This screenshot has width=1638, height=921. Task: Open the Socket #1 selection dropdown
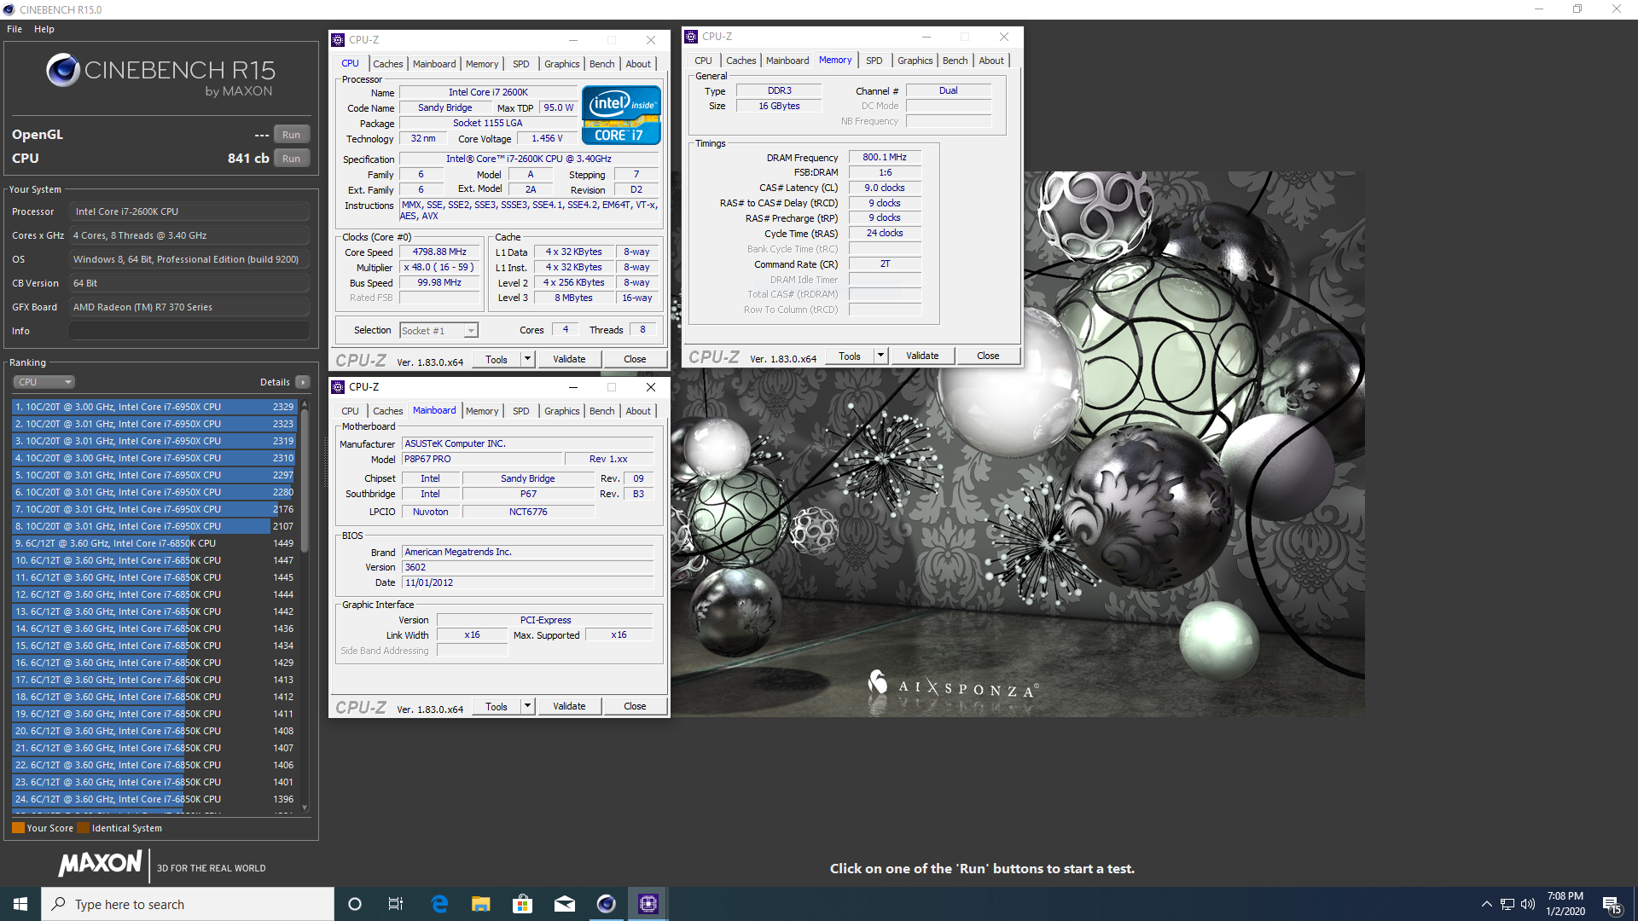click(x=439, y=330)
